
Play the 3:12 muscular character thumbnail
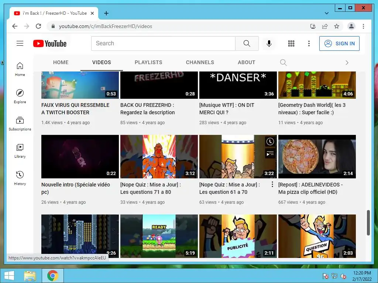coord(159,156)
